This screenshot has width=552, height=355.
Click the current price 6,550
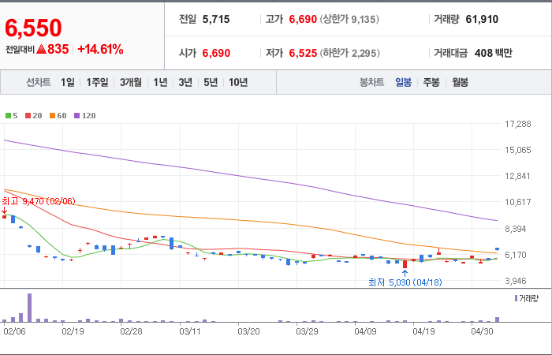click(33, 28)
